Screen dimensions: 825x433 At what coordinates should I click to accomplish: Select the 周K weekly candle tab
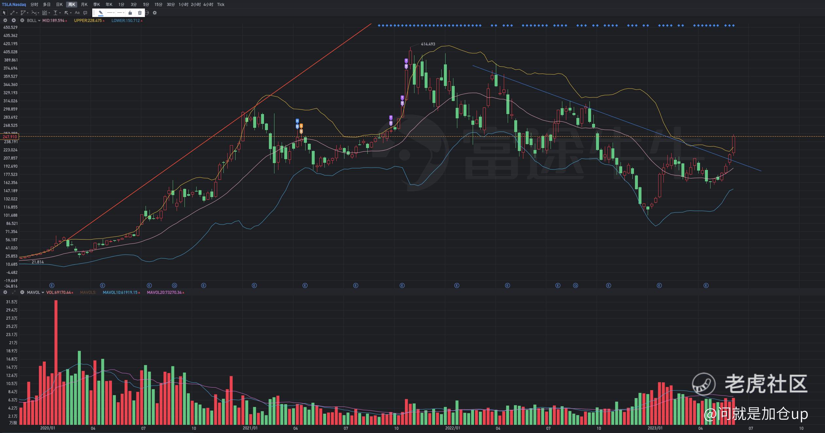pyautogui.click(x=72, y=5)
